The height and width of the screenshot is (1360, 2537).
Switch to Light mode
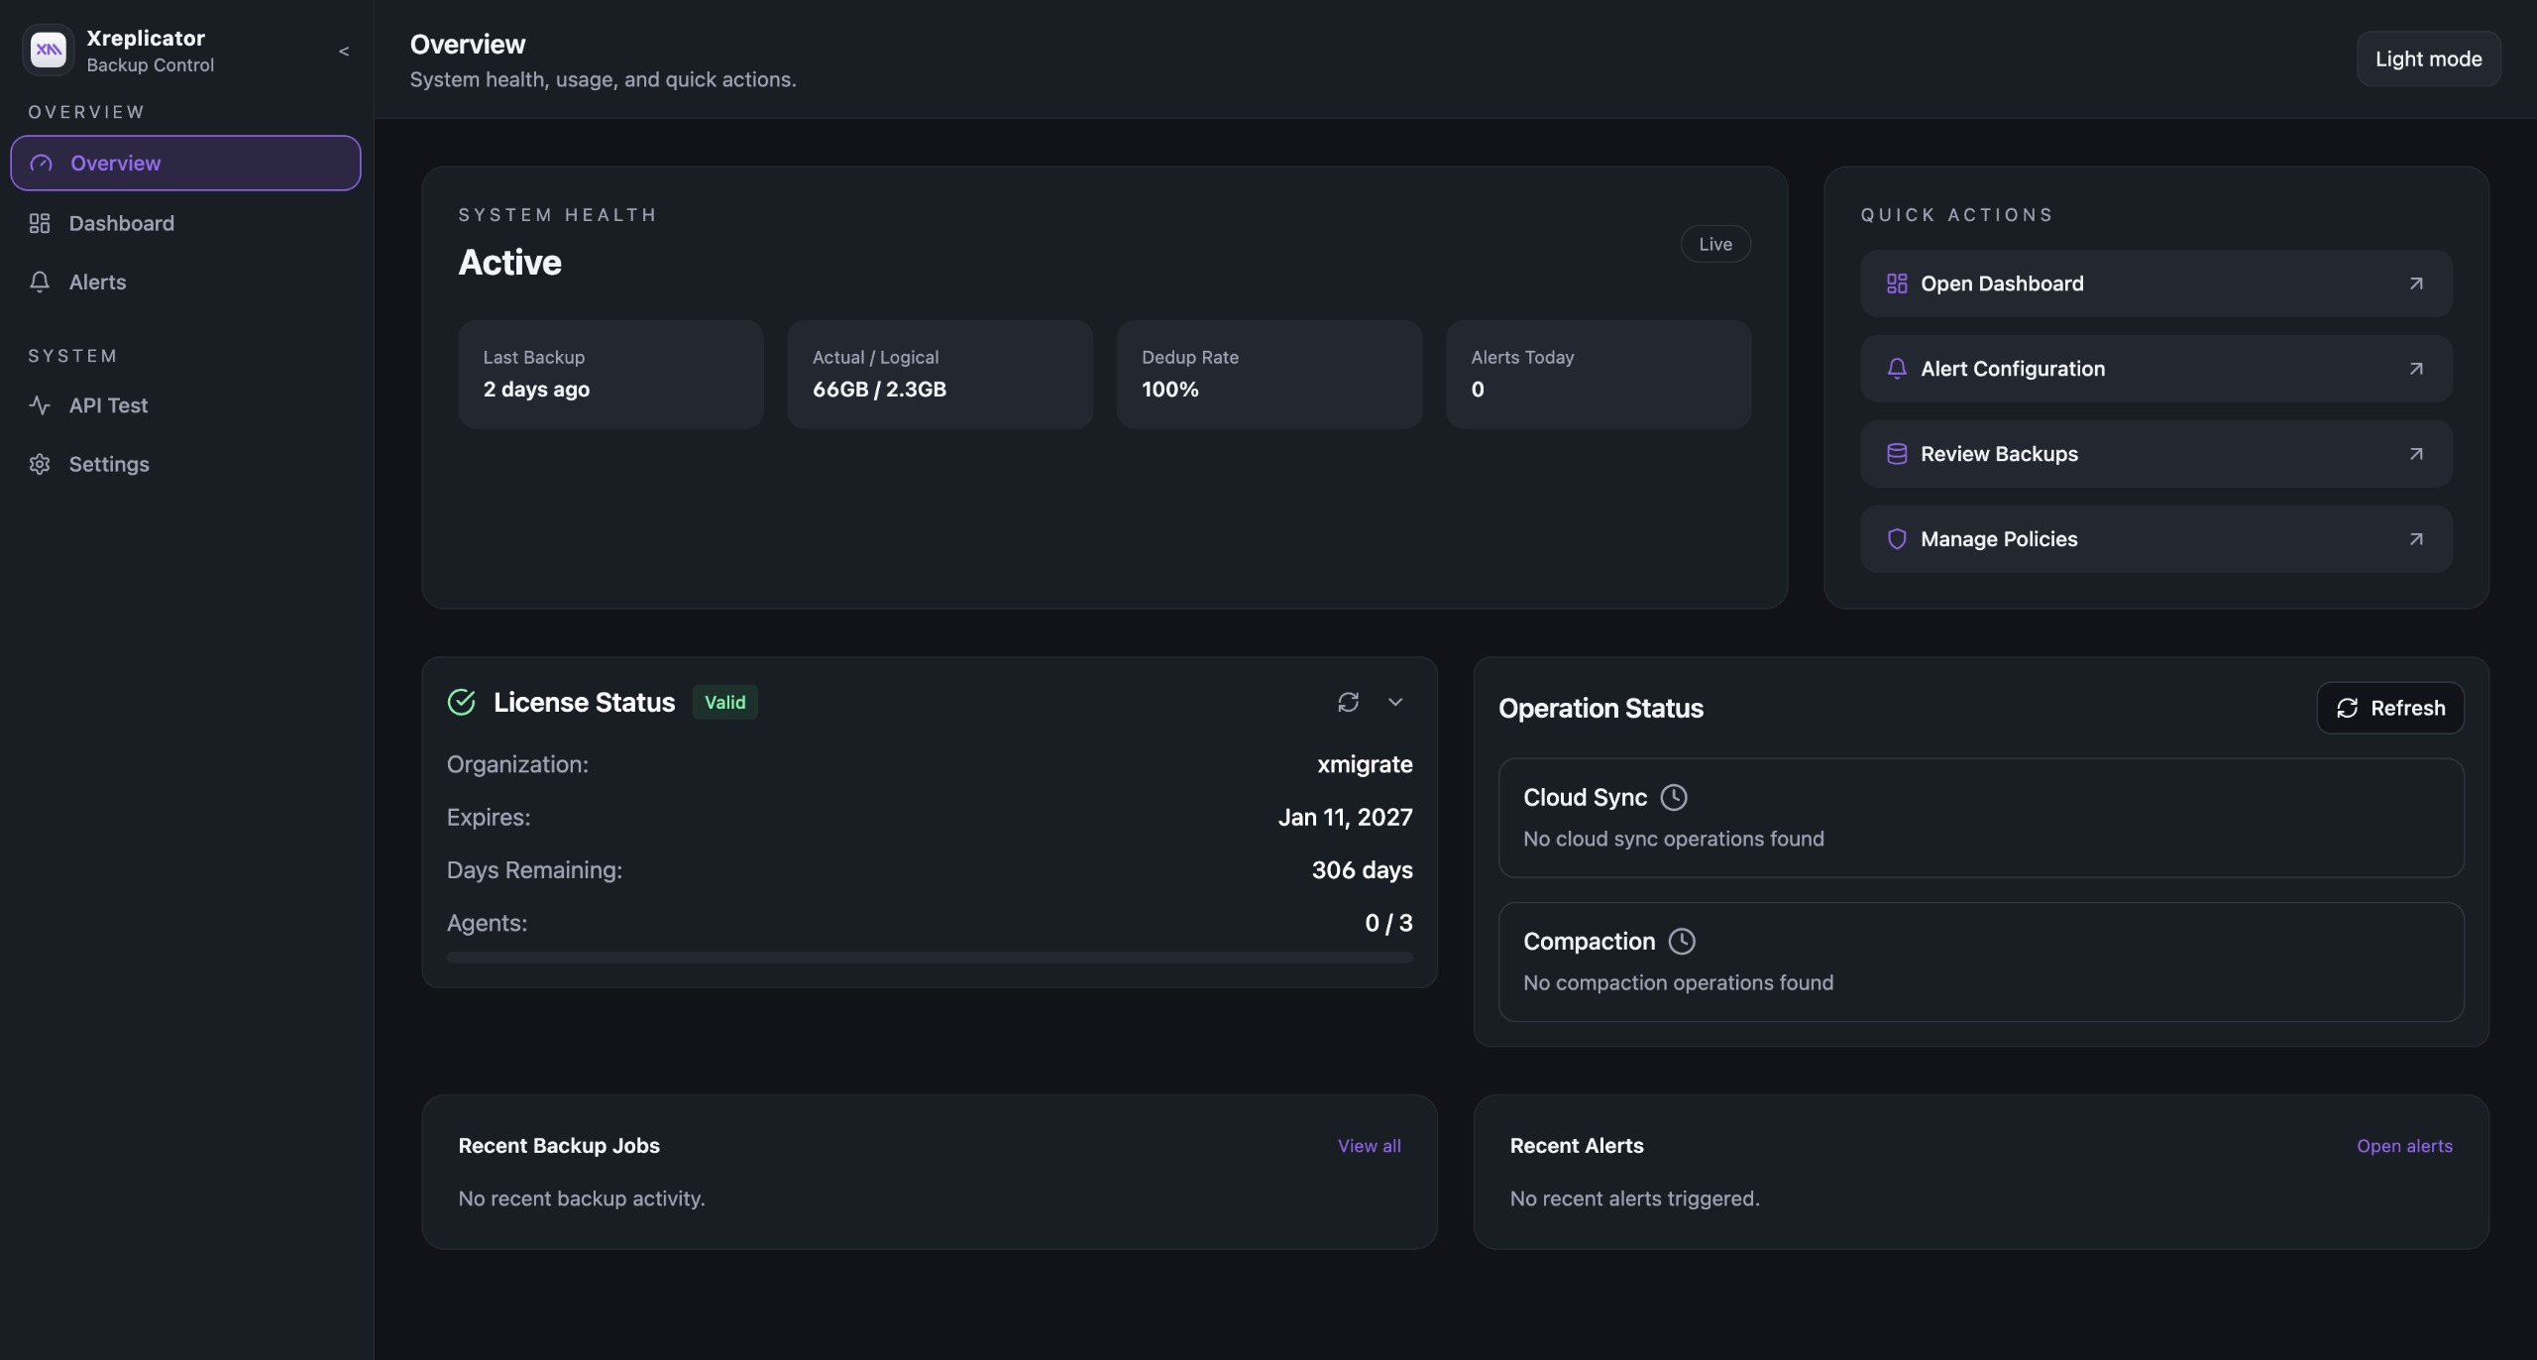(2428, 58)
